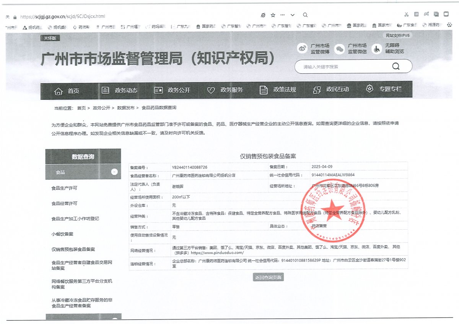Screen dimensions: 459x324
Task: Click the scissors icon in browser toolbar
Action: click(406, 15)
